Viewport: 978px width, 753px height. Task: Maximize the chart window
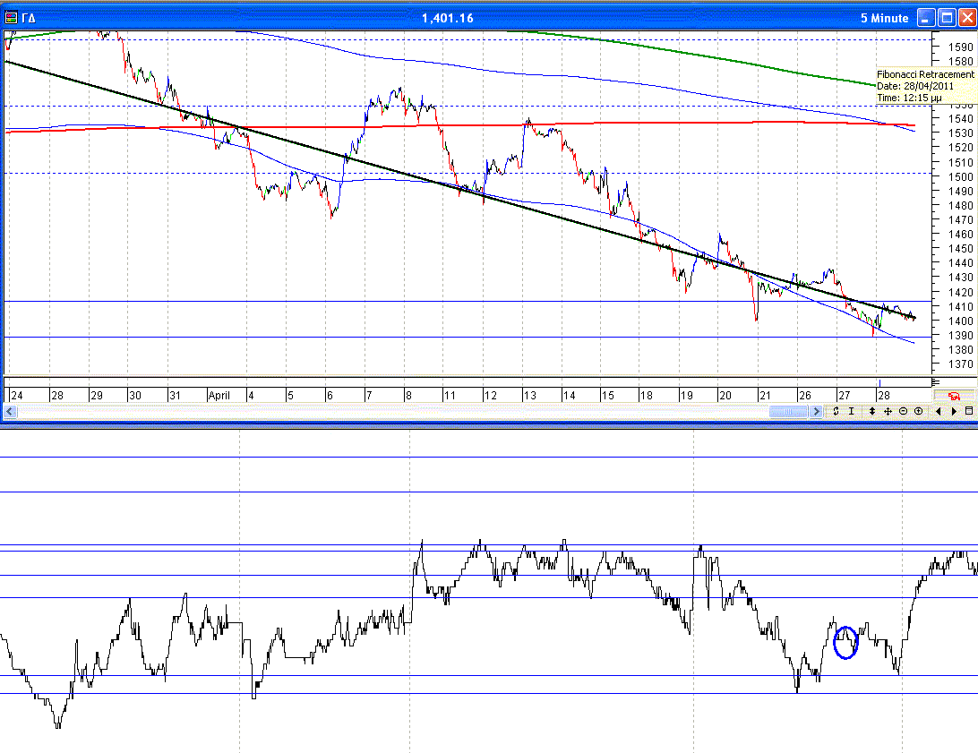pos(947,18)
